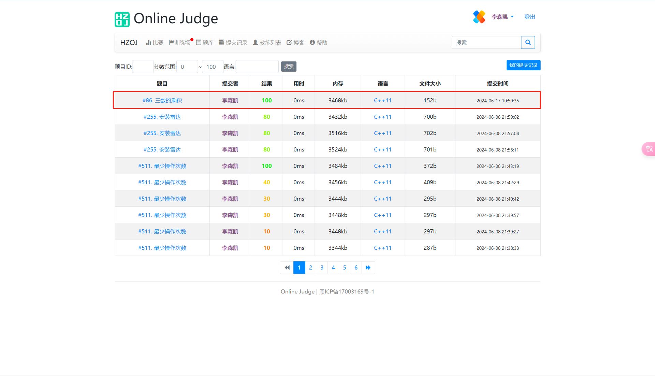The height and width of the screenshot is (376, 655).
Task: Open the 训练场 training menu
Action: (x=180, y=43)
